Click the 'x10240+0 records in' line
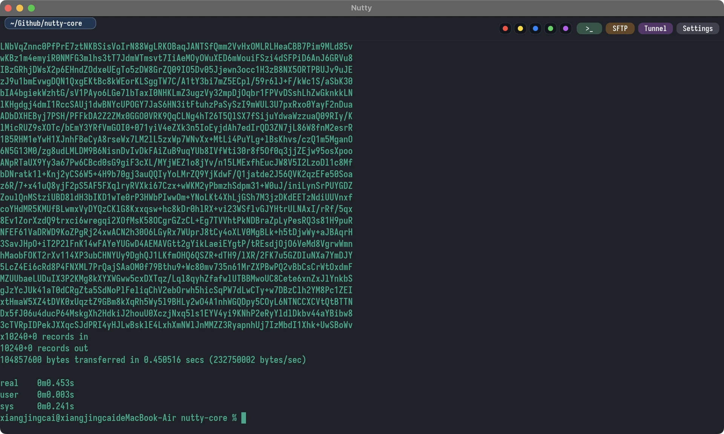 tap(44, 336)
